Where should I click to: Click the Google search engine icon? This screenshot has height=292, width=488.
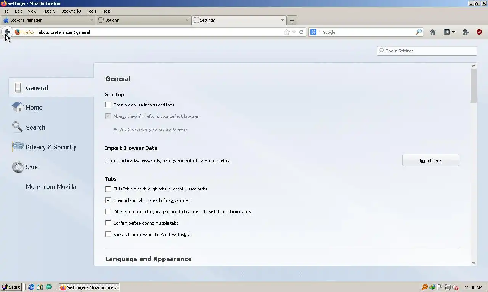313,32
